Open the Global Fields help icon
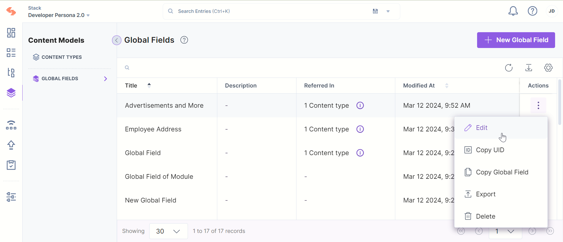563x242 pixels. pyautogui.click(x=184, y=40)
